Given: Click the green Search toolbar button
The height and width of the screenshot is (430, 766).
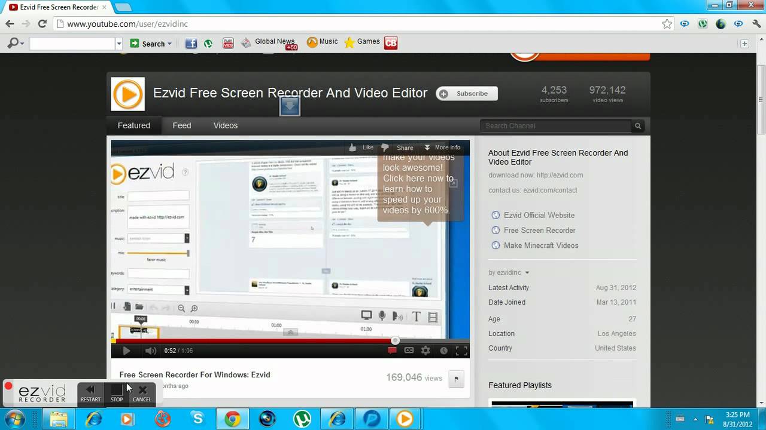Looking at the screenshot, I should tap(147, 44).
